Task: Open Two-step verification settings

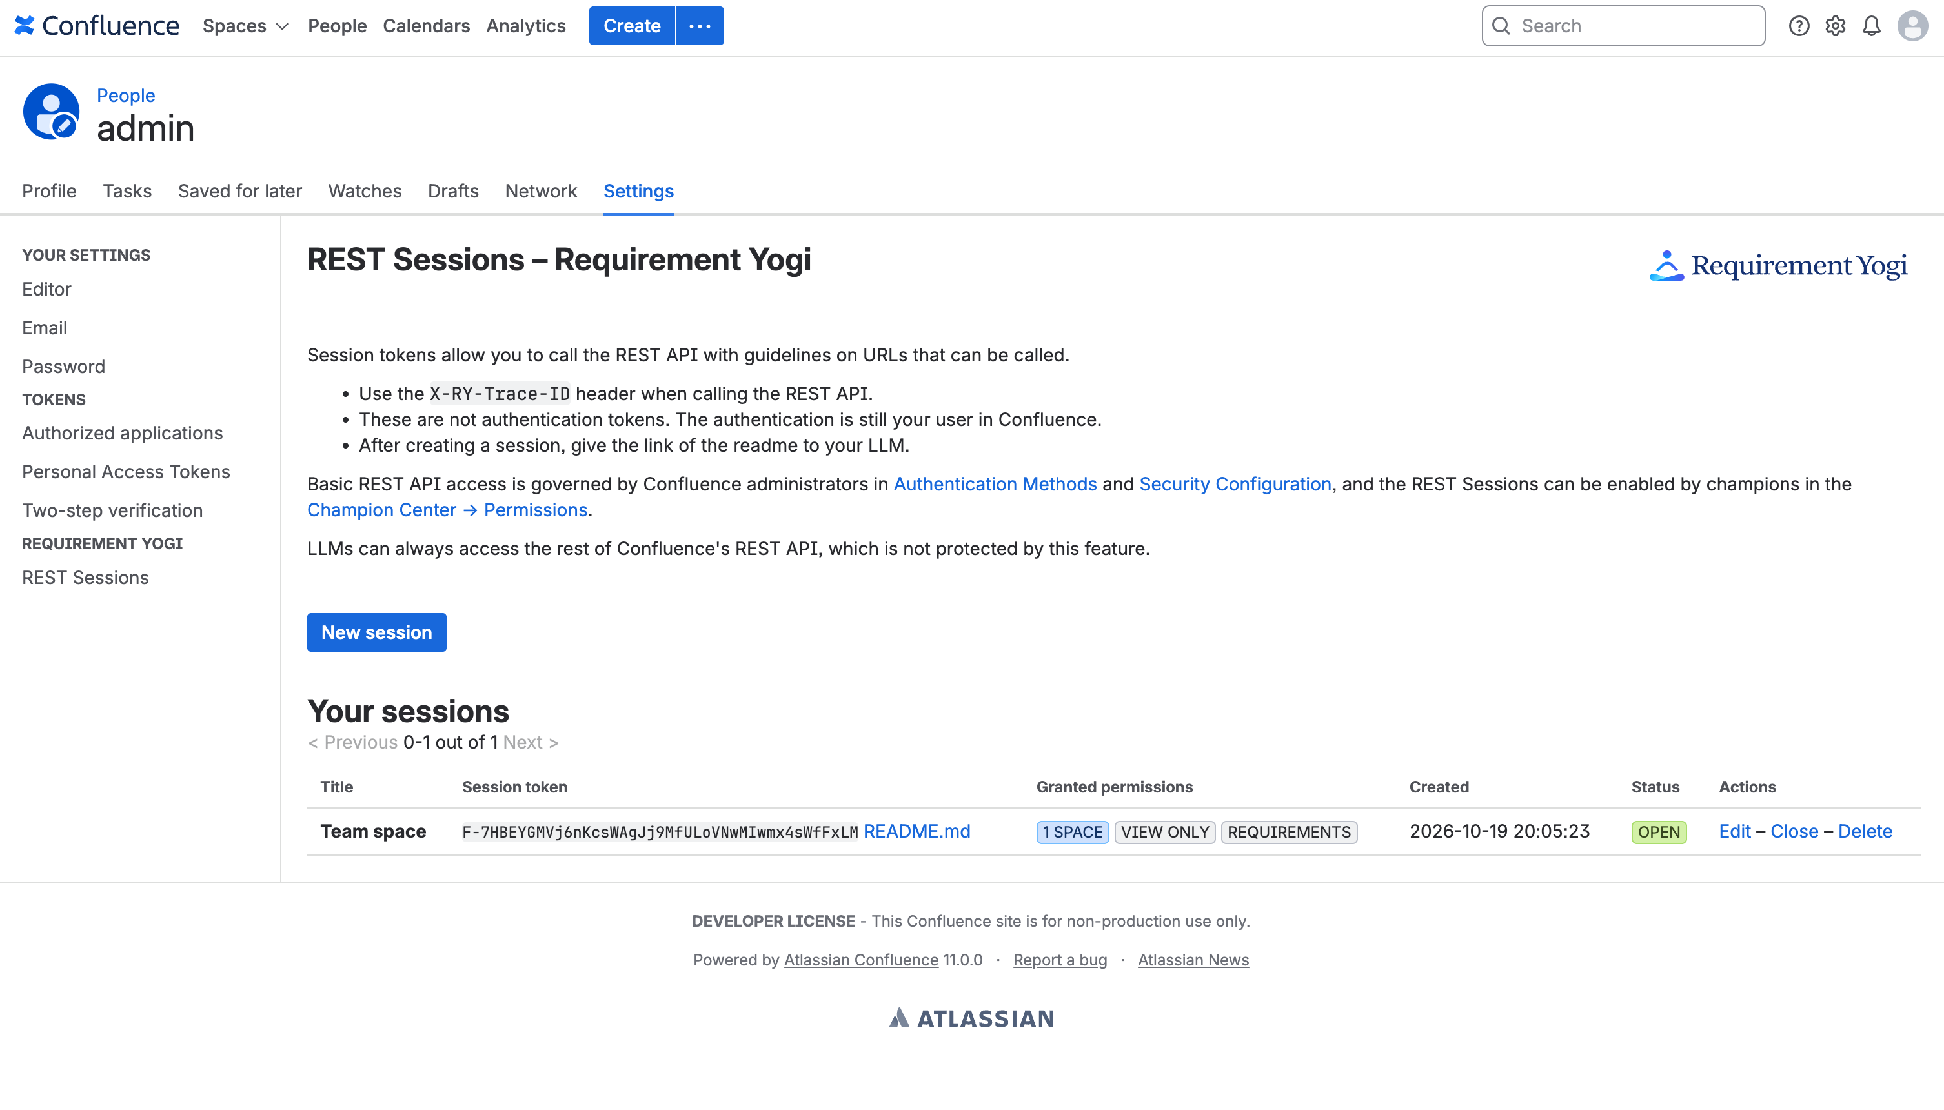Action: click(x=113, y=510)
